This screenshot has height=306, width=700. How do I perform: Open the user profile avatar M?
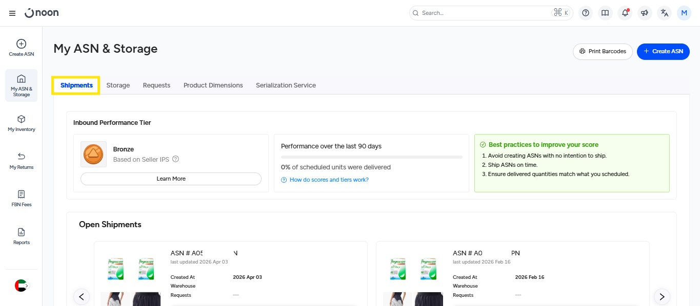pyautogui.click(x=684, y=13)
